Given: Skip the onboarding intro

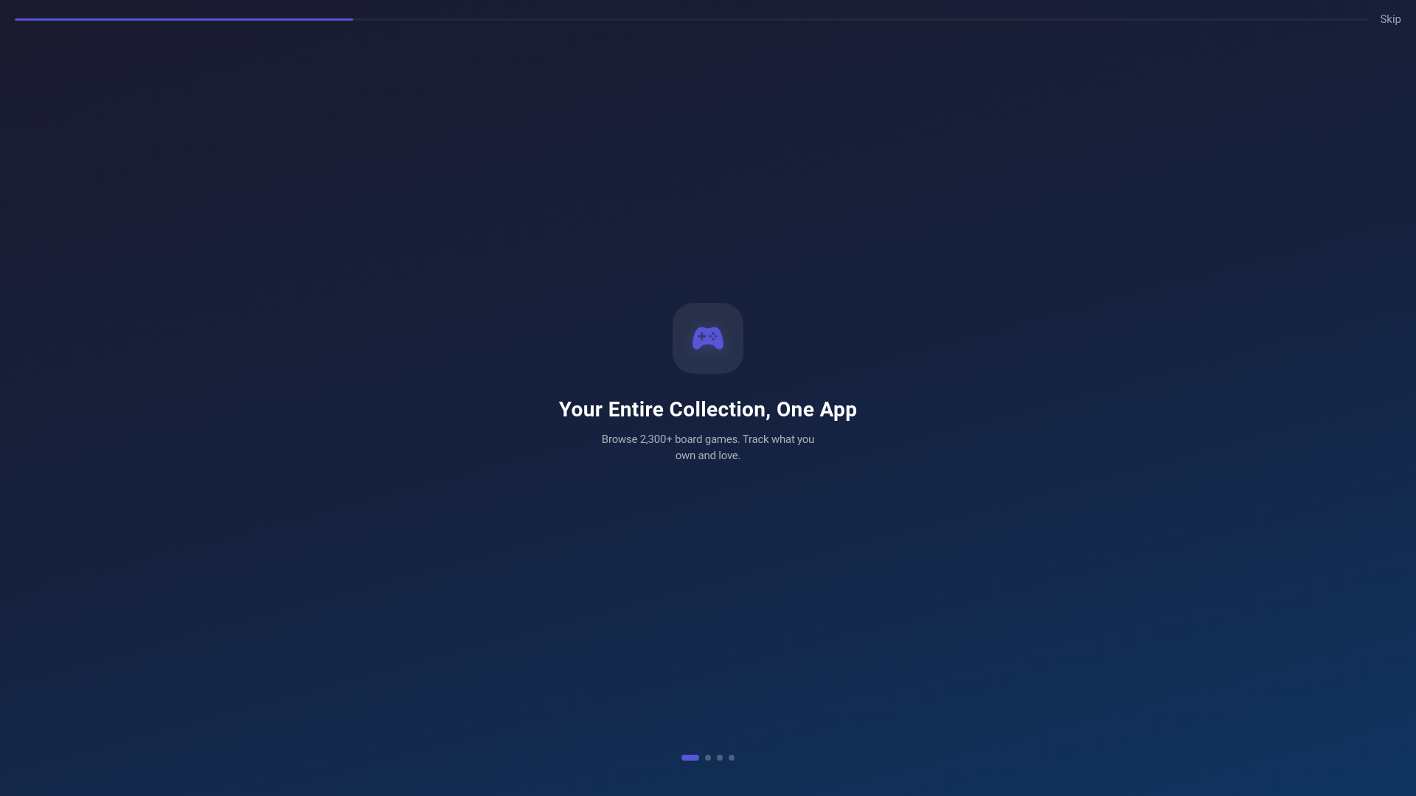Looking at the screenshot, I should [1390, 19].
